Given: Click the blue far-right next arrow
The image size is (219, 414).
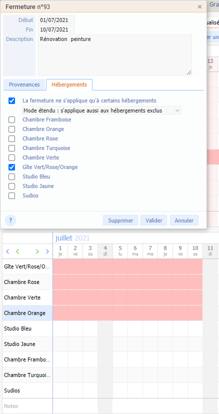Looking at the screenshot, I should [47, 251].
